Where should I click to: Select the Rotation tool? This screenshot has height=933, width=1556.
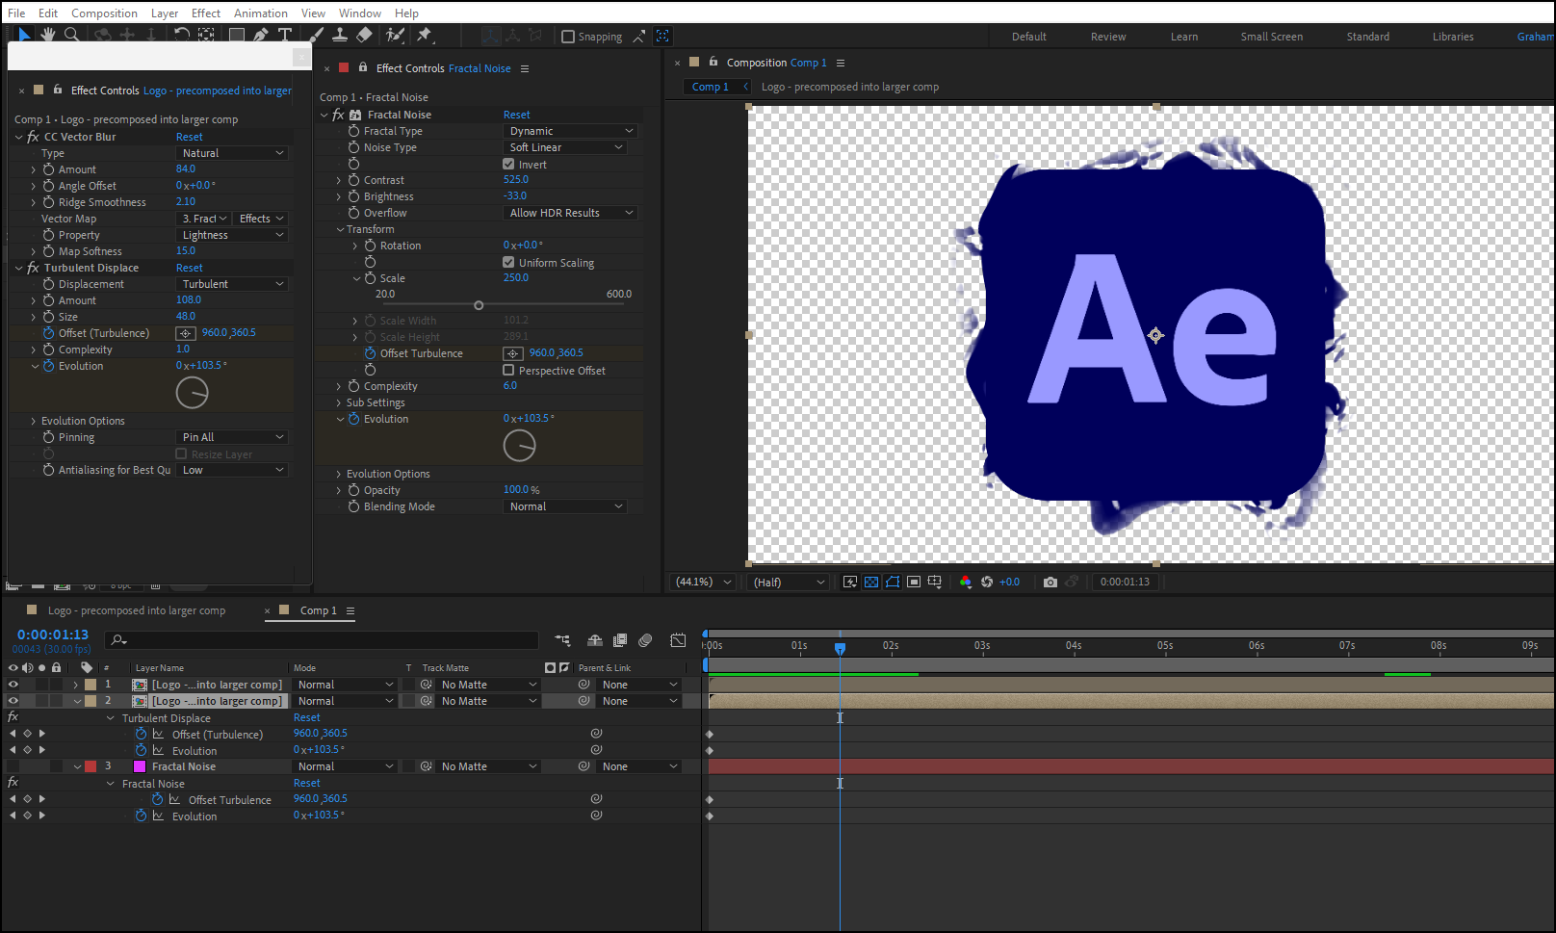[181, 35]
